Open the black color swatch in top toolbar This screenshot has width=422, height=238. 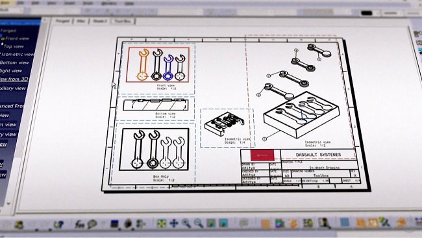pos(366,13)
